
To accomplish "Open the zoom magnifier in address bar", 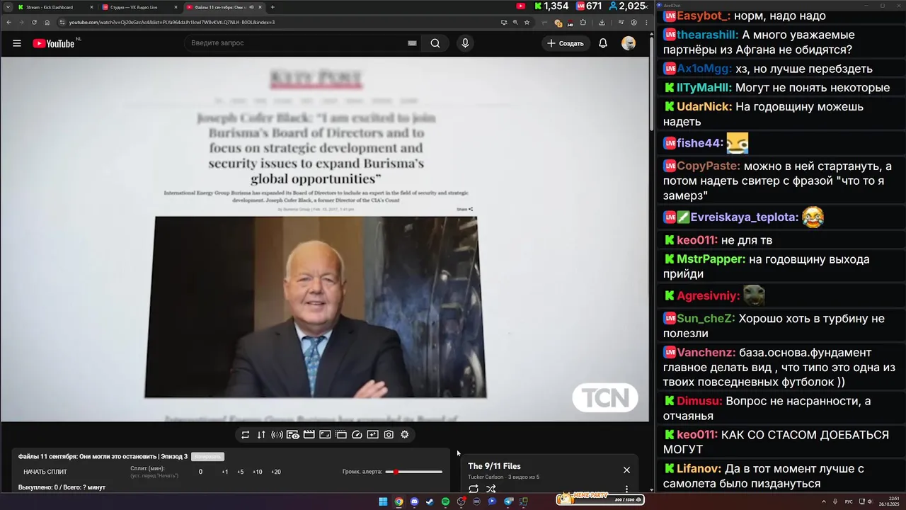I will [x=515, y=22].
